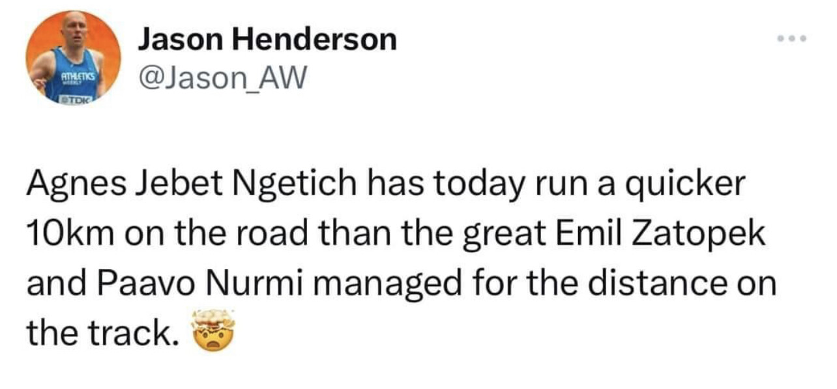Viewport: 837px width, 389px height.
Task: Click Jason Henderson's round profile avatar
Action: (73, 58)
